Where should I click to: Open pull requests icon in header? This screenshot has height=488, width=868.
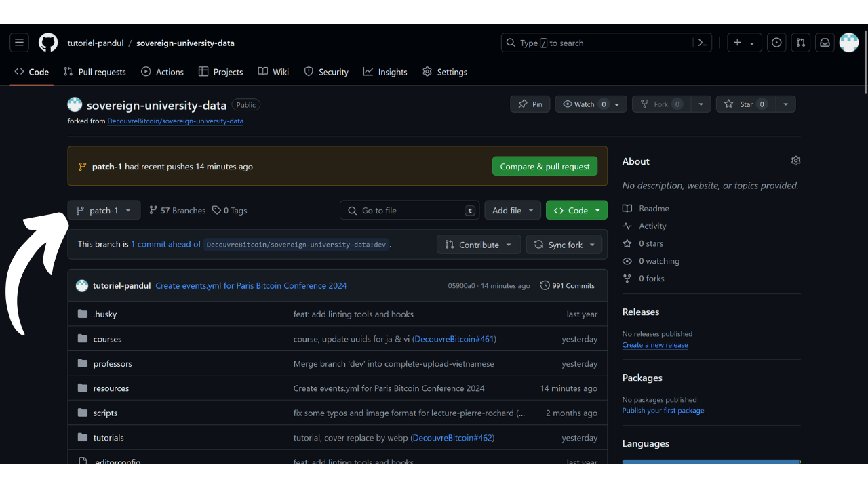(x=801, y=43)
